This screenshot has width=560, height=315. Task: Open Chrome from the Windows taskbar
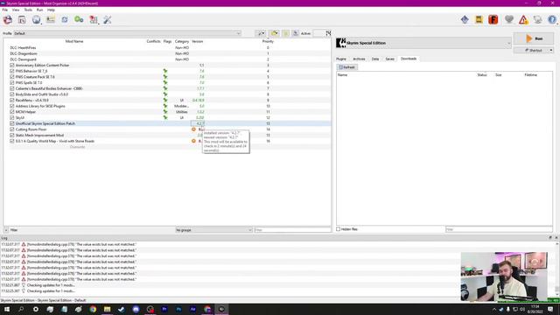point(93,309)
